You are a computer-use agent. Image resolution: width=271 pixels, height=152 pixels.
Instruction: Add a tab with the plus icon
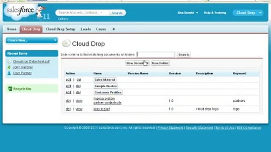113,29
